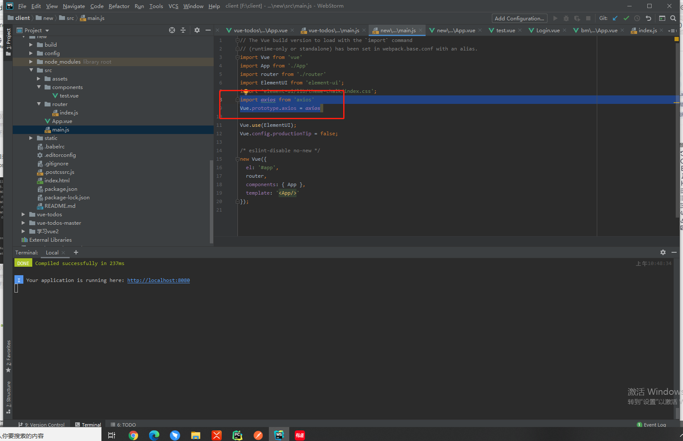The image size is (683, 441).
Task: Expand the assets folder
Action: click(39, 78)
